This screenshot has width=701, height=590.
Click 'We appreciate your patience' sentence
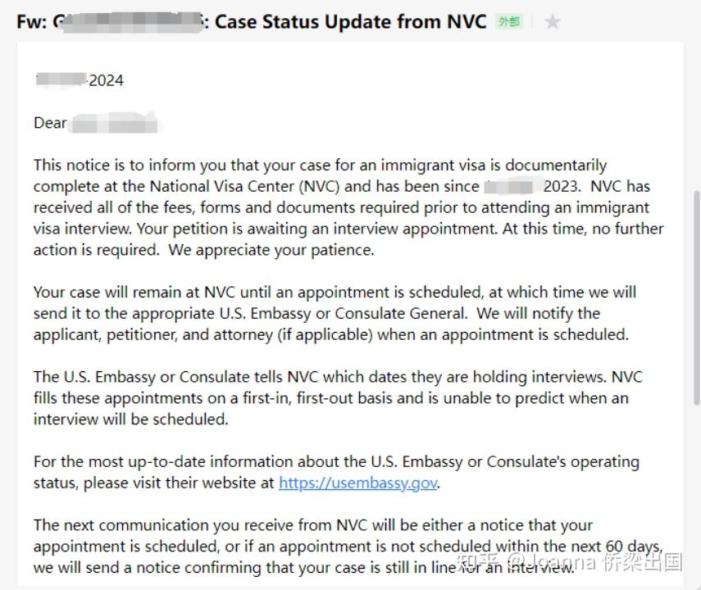[271, 250]
